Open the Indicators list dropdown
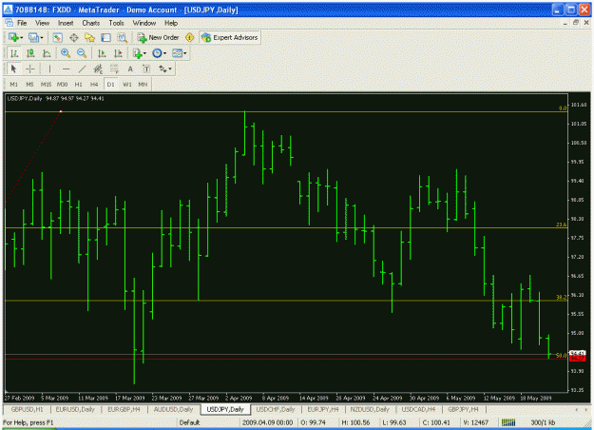 (139, 53)
